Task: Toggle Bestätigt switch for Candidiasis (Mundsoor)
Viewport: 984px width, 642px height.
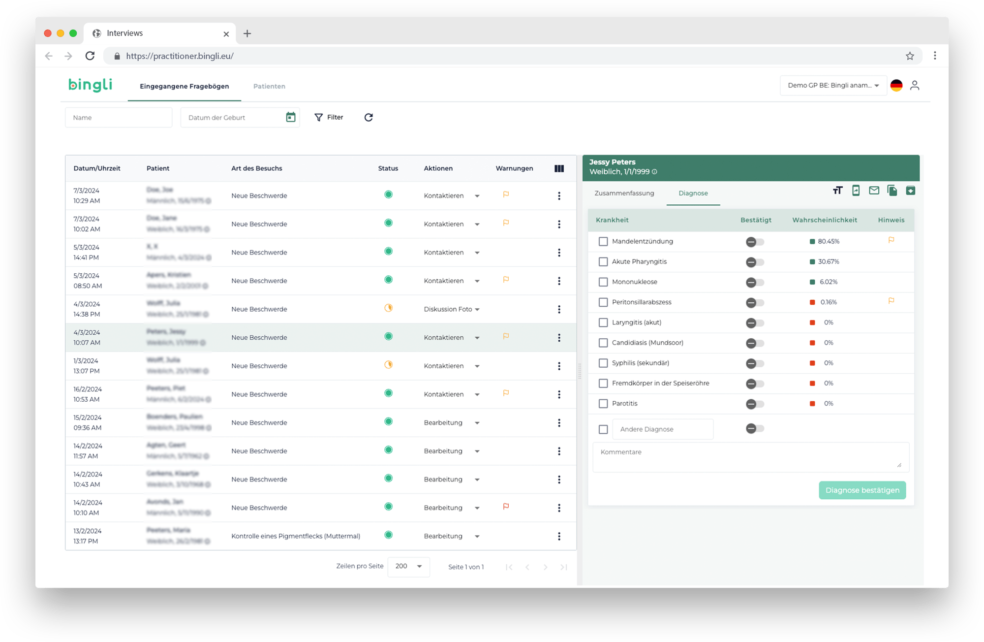Action: (x=755, y=343)
